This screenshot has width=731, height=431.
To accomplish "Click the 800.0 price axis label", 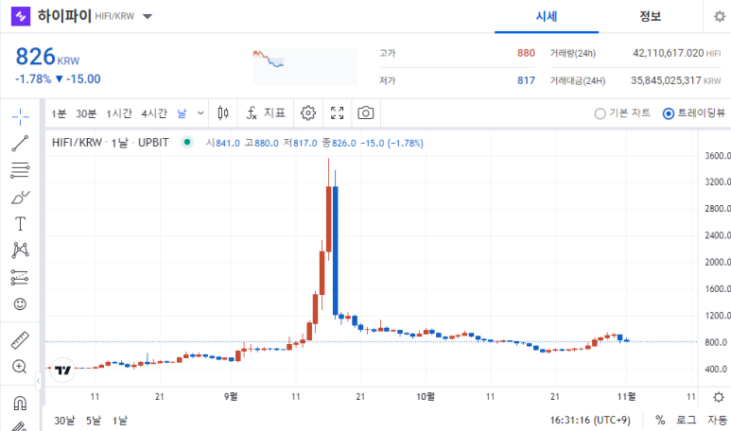I will tap(717, 342).
